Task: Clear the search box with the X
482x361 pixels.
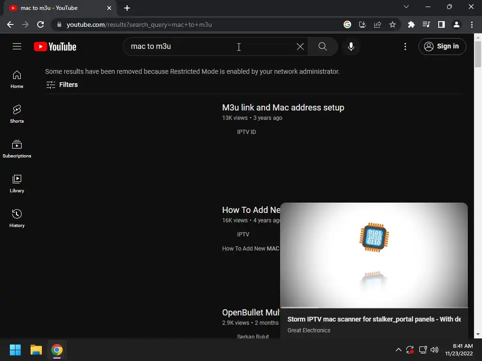Action: coord(300,47)
